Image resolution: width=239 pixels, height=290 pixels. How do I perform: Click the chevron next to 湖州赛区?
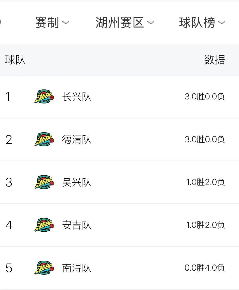(x=151, y=23)
